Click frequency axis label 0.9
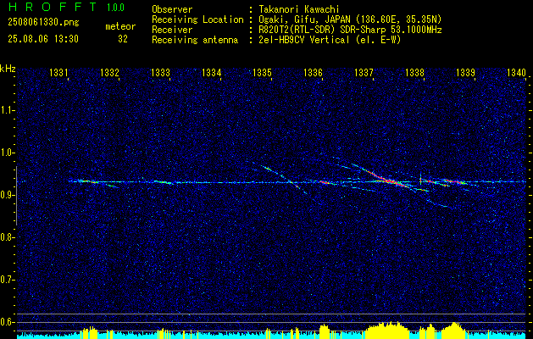Image resolution: width=533 pixels, height=339 pixels. coord(7,195)
